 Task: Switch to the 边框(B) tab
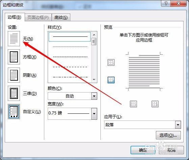(x=15, y=17)
